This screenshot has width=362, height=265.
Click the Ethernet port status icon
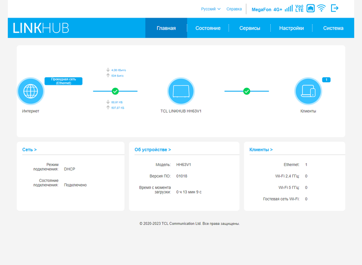click(x=310, y=8)
